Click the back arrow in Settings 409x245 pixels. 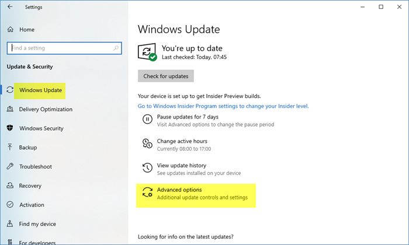[10, 7]
